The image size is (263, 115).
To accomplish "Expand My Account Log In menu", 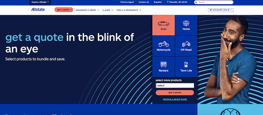I will (x=221, y=10).
